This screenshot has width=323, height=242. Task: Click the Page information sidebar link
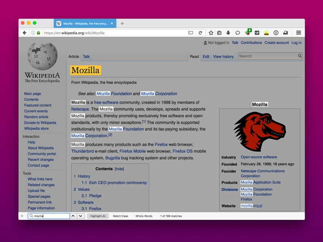pyautogui.click(x=41, y=208)
